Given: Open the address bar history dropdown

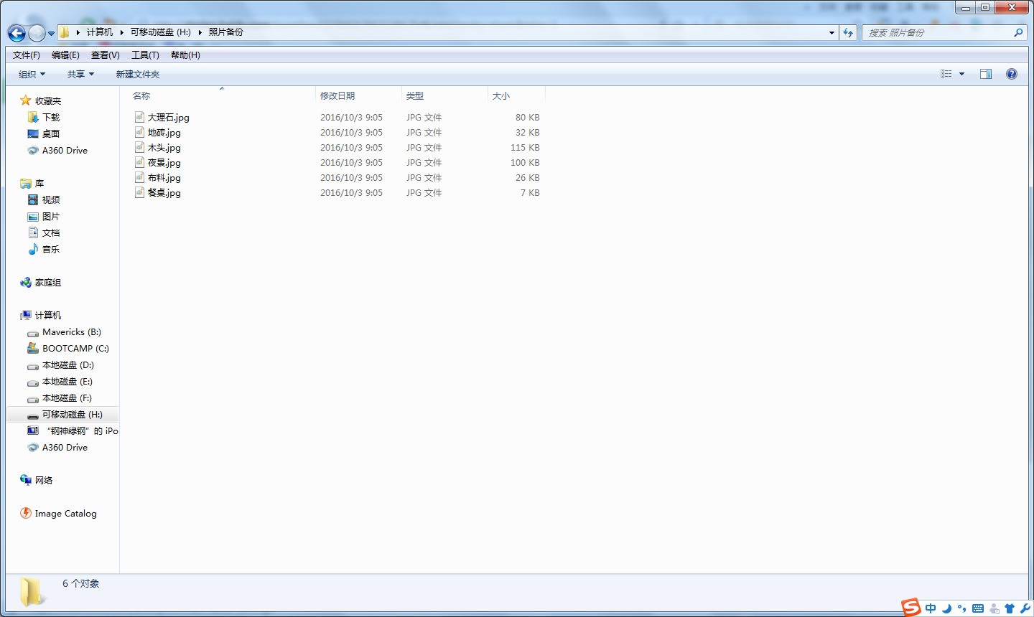Looking at the screenshot, I should (x=832, y=32).
